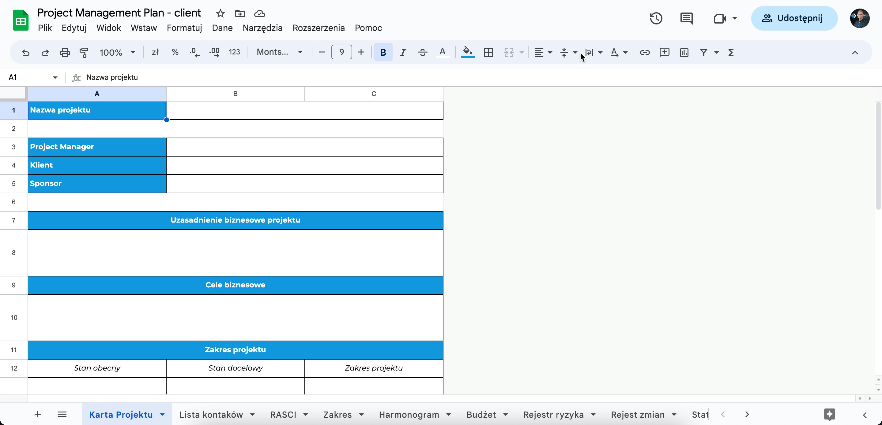Open the comments history icon

point(686,18)
